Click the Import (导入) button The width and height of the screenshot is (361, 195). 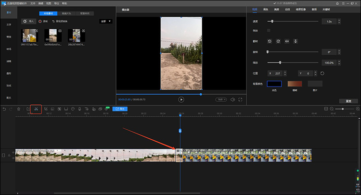28,21
